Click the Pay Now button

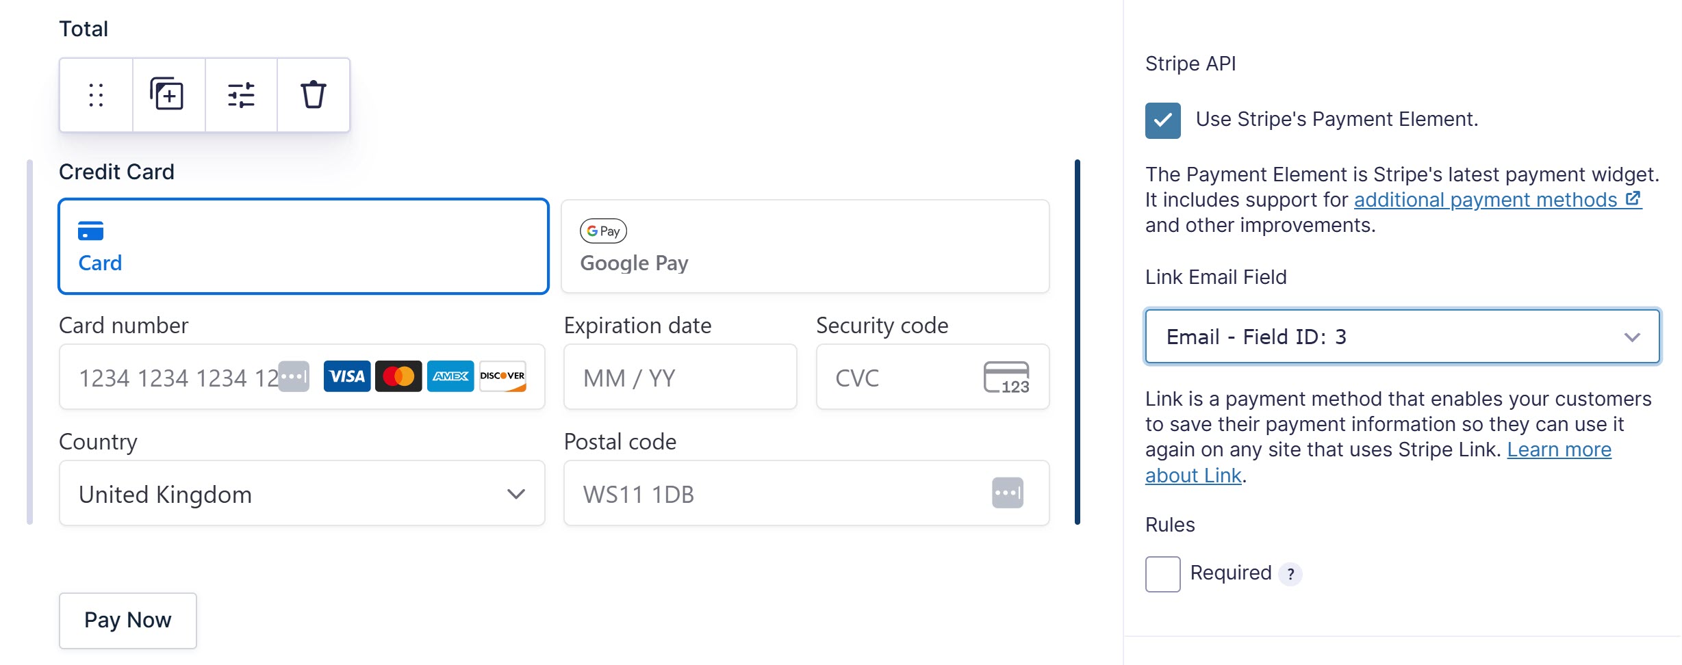[127, 620]
